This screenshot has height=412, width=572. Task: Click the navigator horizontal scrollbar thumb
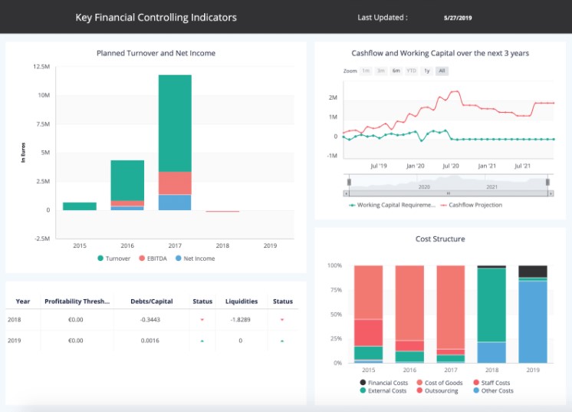[449, 194]
